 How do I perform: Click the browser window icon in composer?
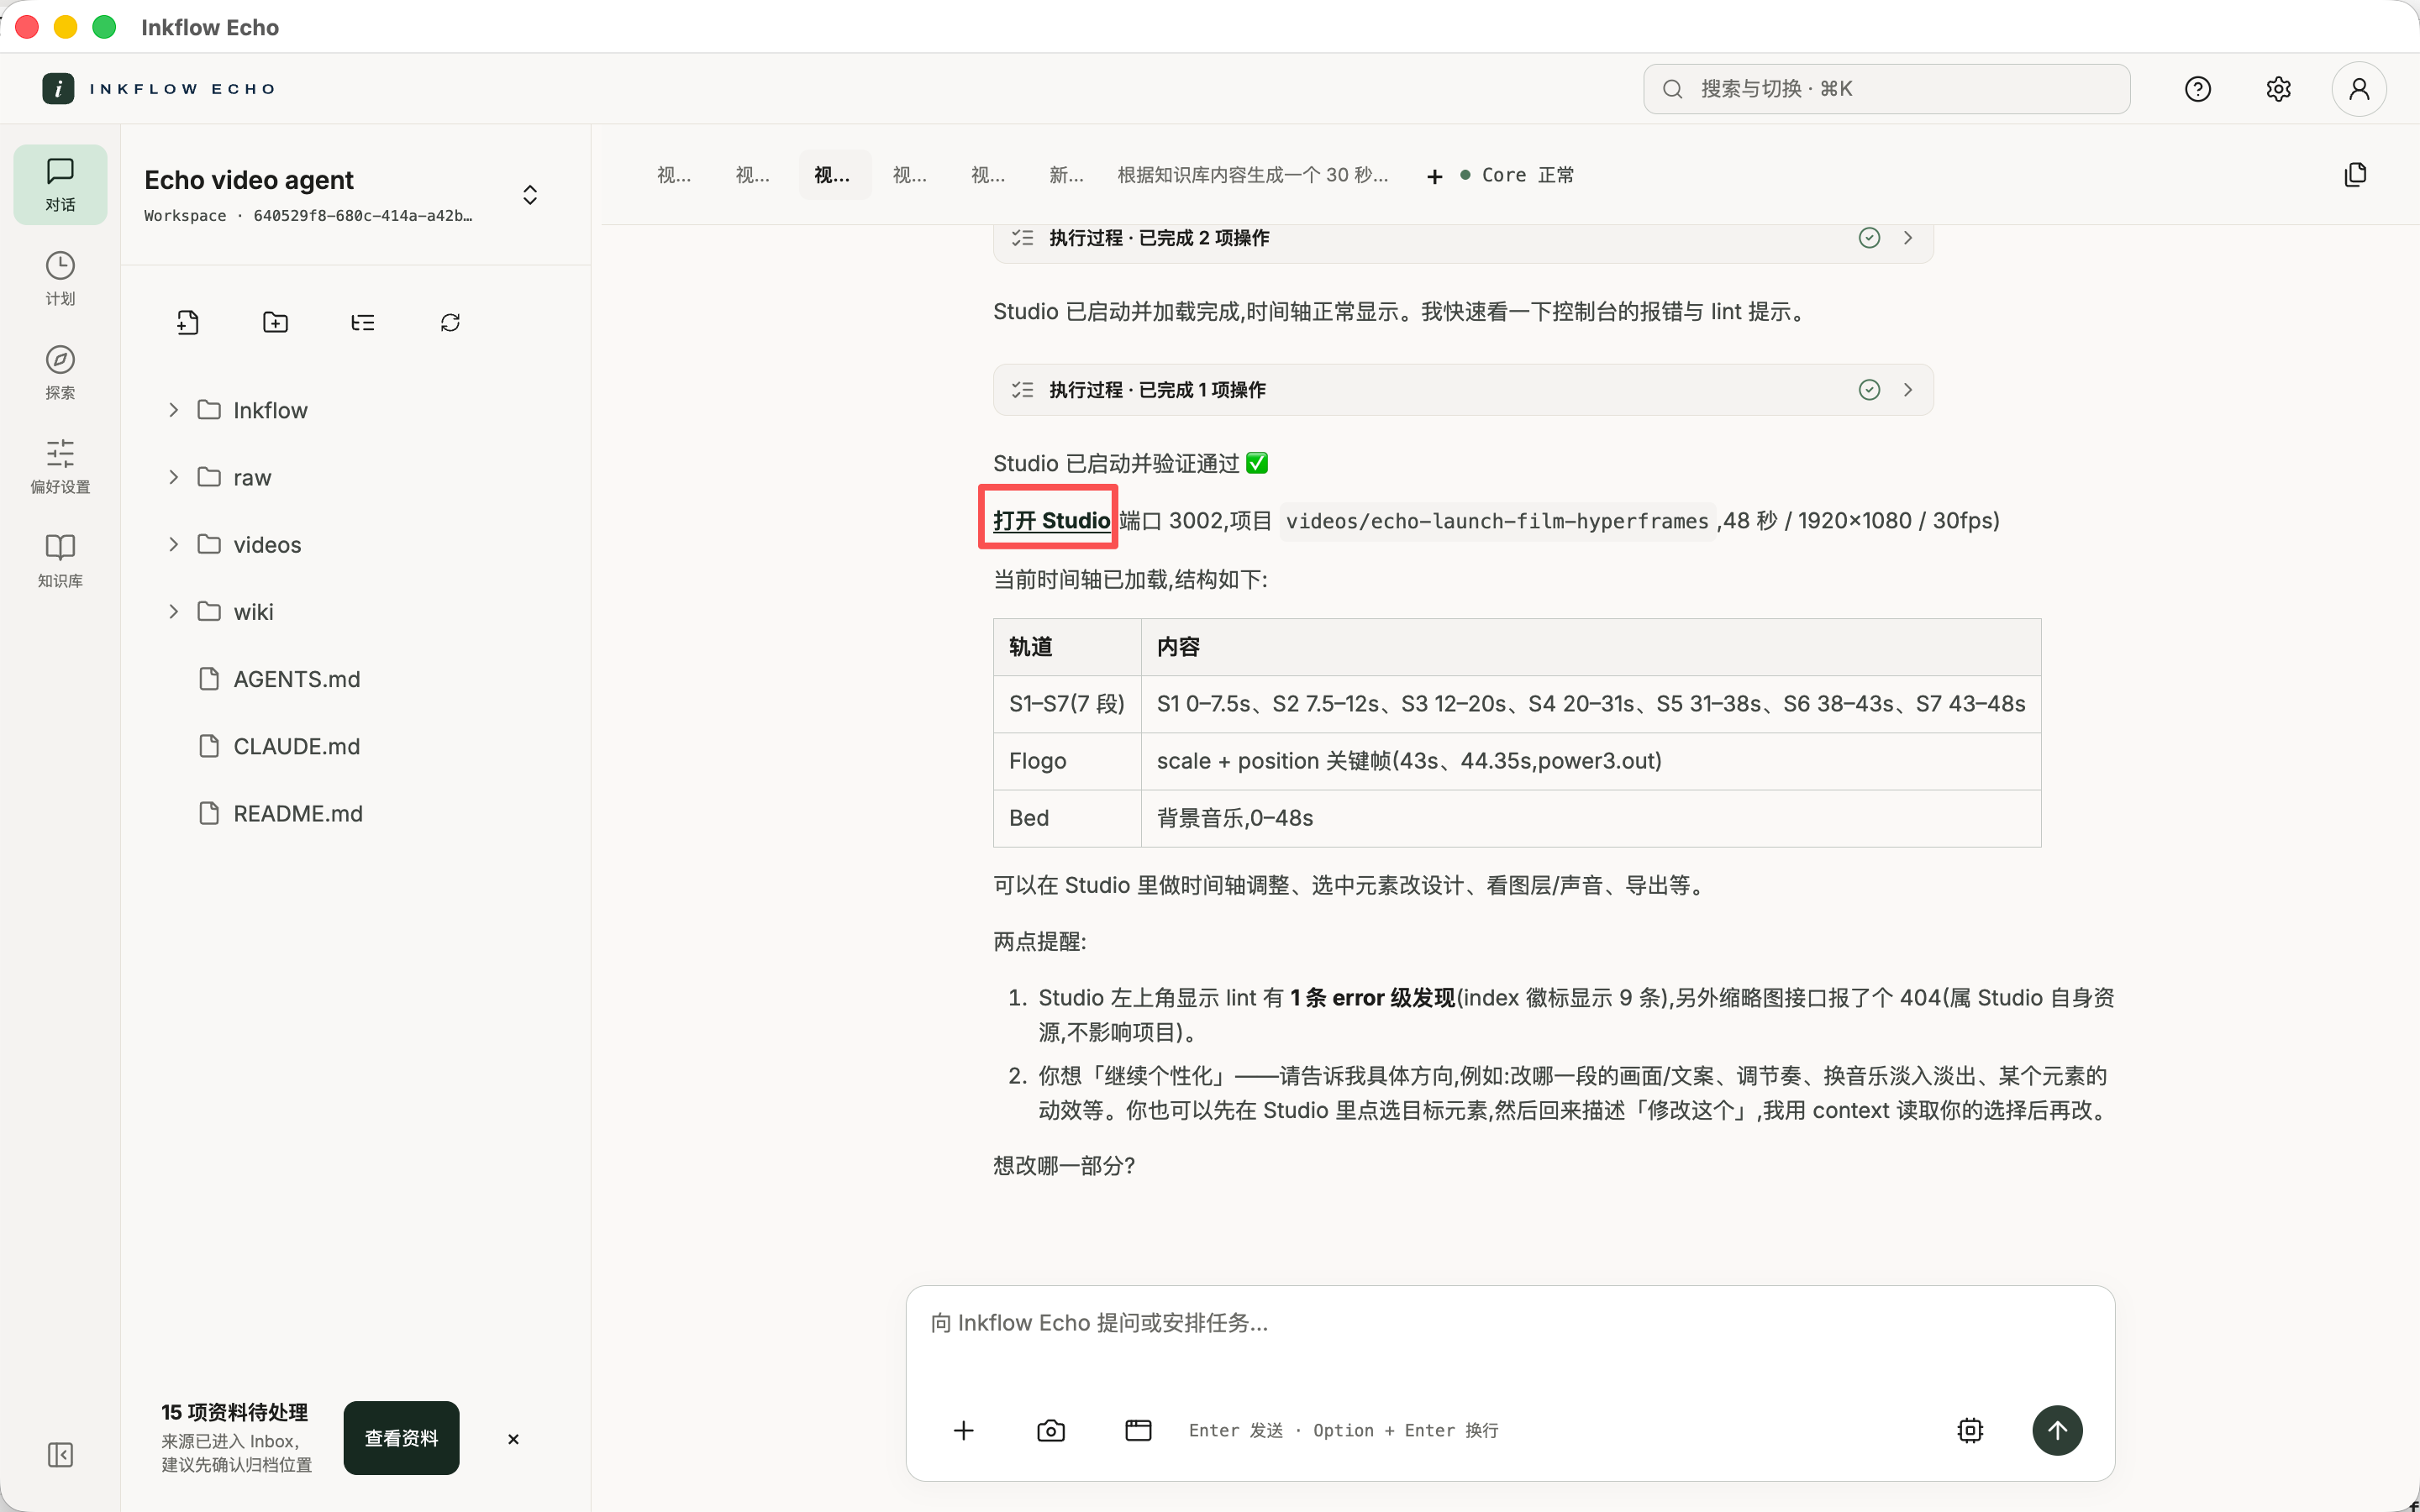[1138, 1430]
